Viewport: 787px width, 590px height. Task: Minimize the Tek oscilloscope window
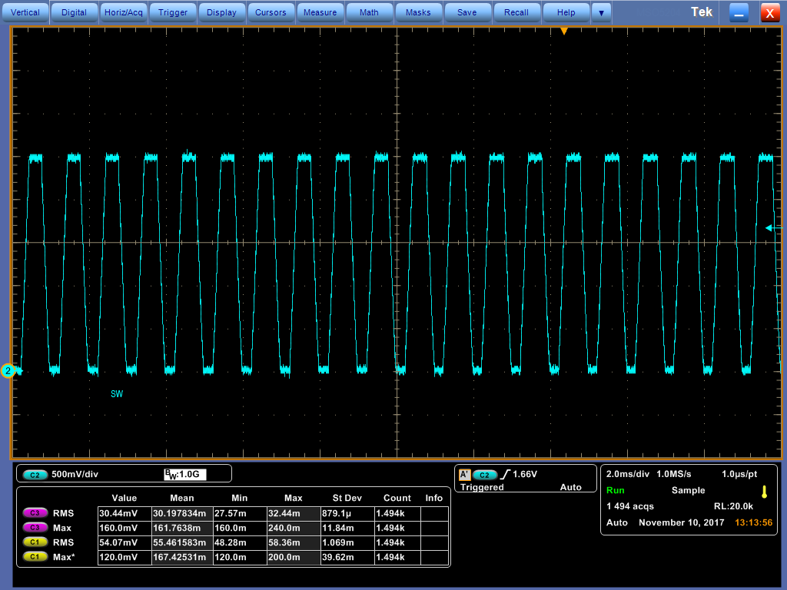[x=739, y=13]
